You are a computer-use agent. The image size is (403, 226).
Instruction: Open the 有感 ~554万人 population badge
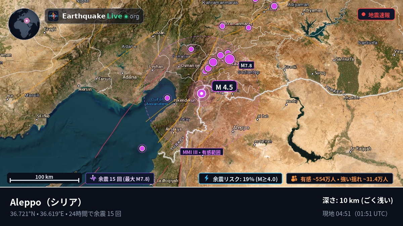pyautogui.click(x=340, y=178)
